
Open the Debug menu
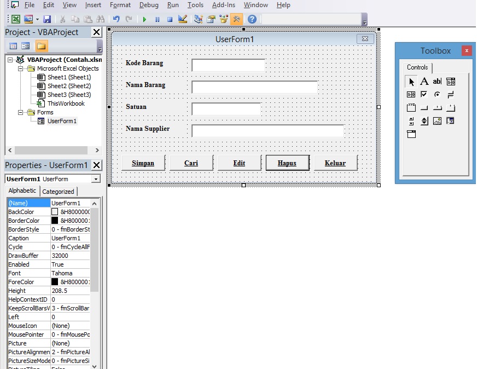(149, 5)
